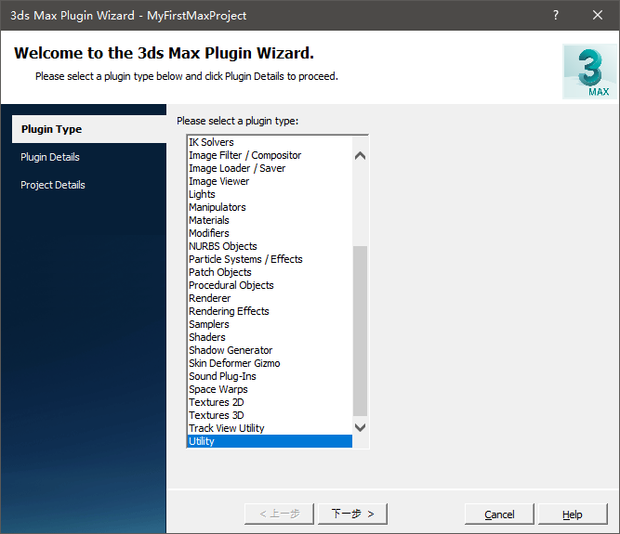Click the 3ds Max logo icon
Image resolution: width=620 pixels, height=534 pixels.
586,71
